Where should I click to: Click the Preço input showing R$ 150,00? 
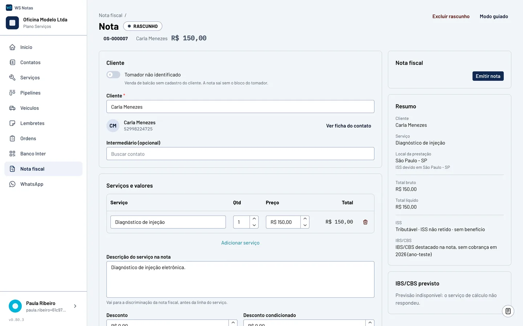pos(283,222)
